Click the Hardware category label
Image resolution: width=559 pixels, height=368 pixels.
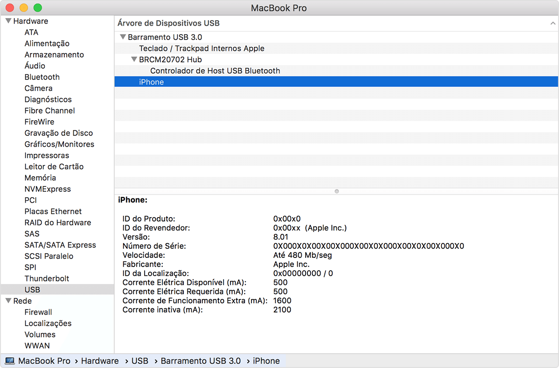pos(31,21)
